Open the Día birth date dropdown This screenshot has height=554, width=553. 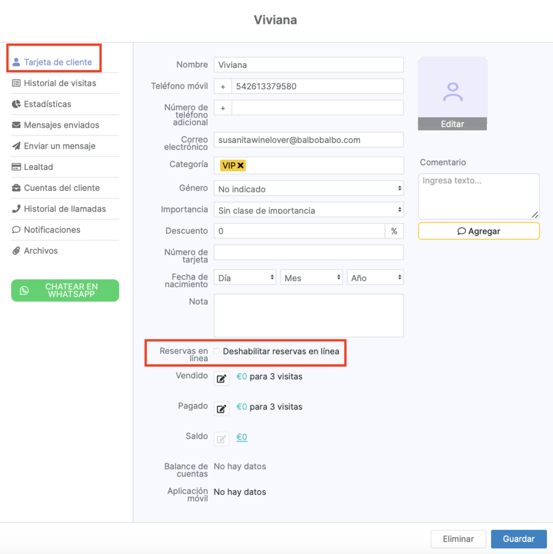245,278
